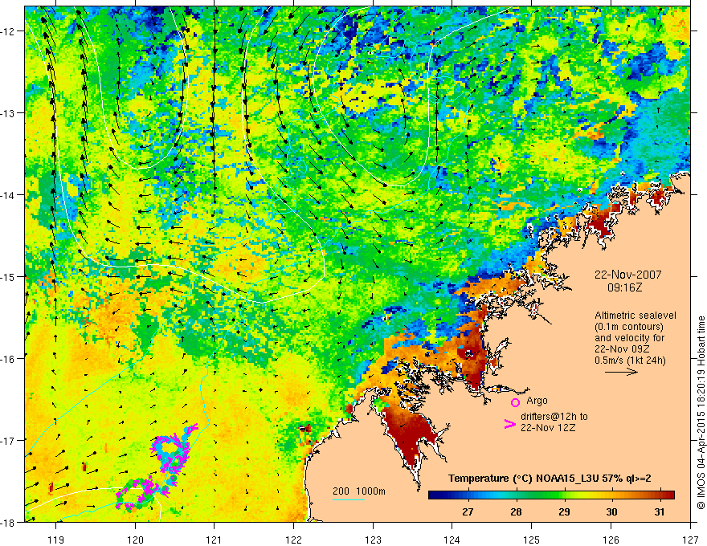Click longitude axis label 119

(56, 540)
